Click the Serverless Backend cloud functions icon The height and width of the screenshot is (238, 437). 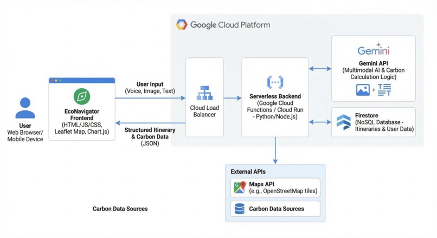click(x=275, y=82)
